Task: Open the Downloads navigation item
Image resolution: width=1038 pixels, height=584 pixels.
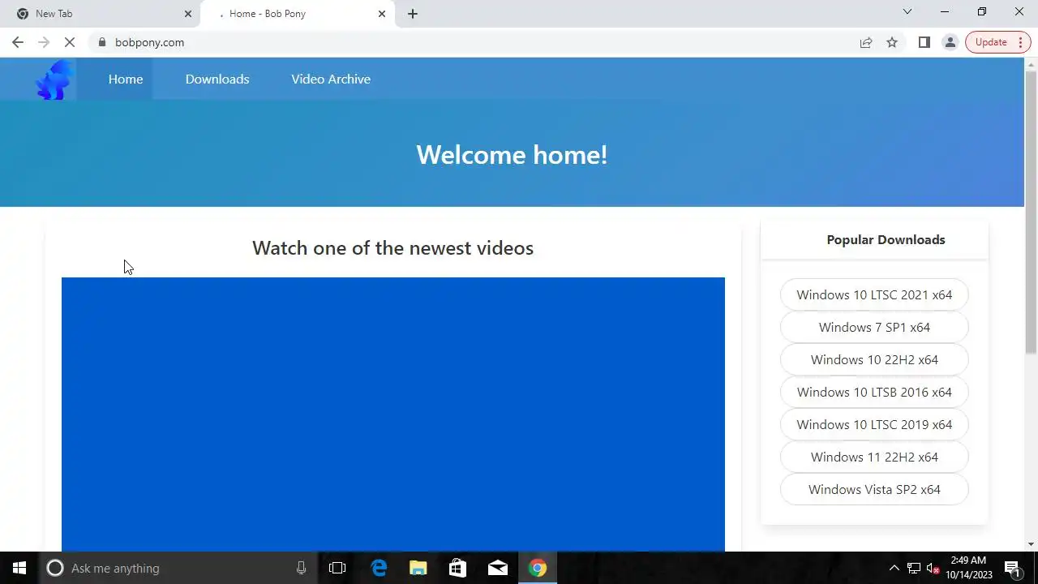Action: click(217, 79)
